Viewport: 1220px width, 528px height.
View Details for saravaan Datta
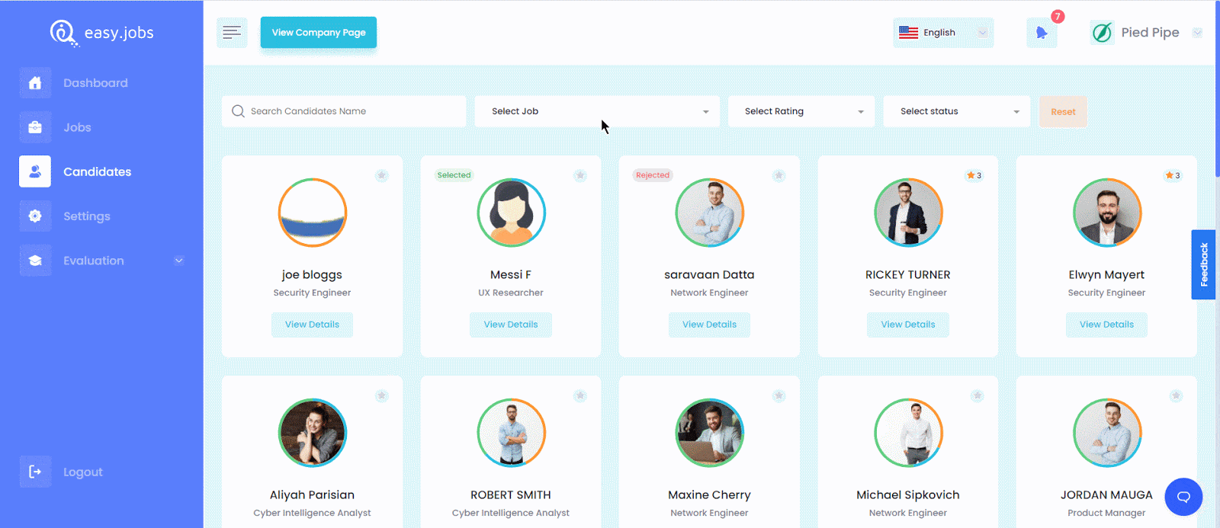pyautogui.click(x=709, y=325)
